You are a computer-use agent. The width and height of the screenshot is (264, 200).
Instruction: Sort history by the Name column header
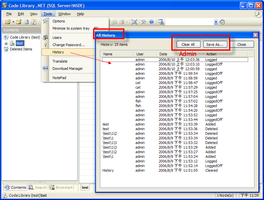[117, 54]
